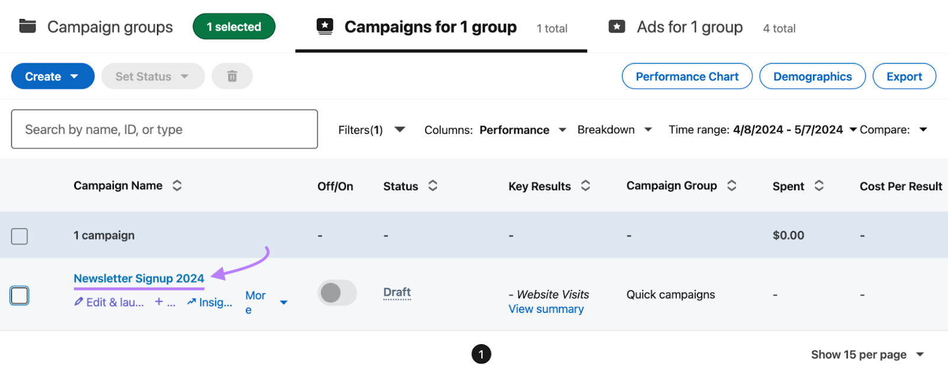Click the trash delete icon in the toolbar
This screenshot has height=375, width=948.
(232, 76)
